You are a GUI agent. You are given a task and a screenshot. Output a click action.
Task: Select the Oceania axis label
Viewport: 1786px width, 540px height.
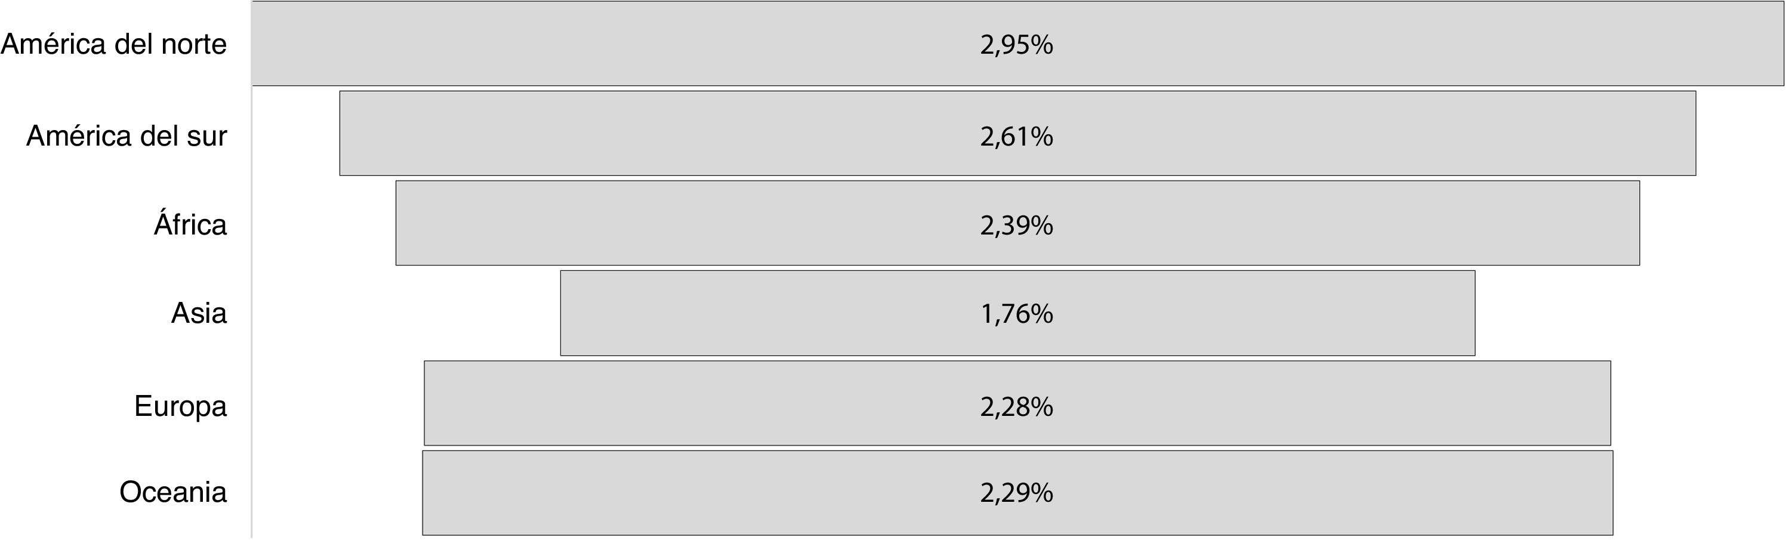tap(172, 492)
